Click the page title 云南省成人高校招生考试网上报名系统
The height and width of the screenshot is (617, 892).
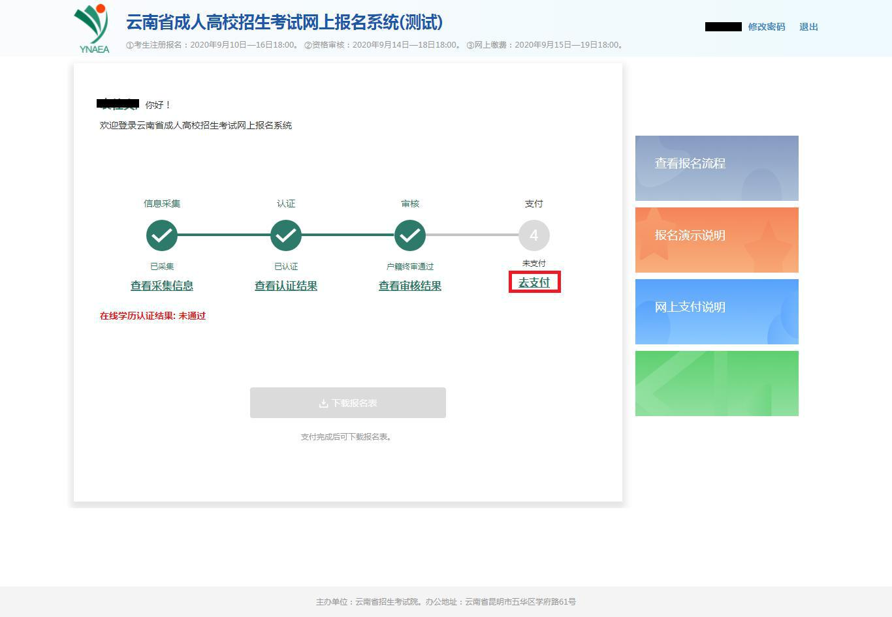283,22
